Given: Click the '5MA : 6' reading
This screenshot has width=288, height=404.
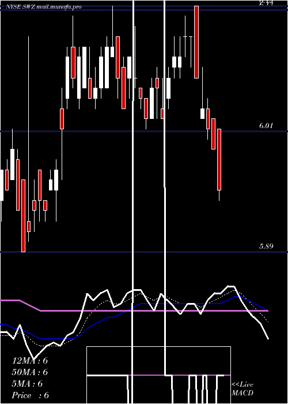Looking at the screenshot, I should click(27, 384).
